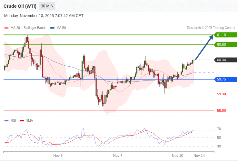Select the MA 20 + Bollinger Bands legend label

[28, 28]
